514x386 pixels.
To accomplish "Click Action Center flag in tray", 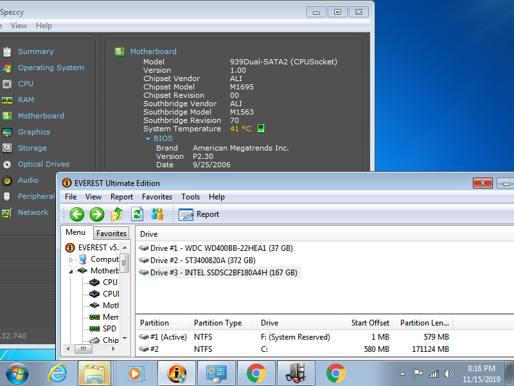I will (418, 374).
